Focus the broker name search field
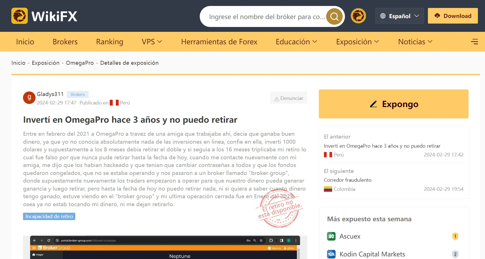 (267, 17)
